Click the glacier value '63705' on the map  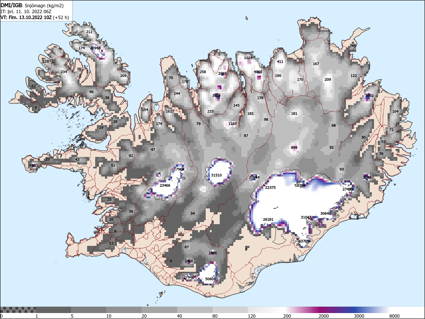[x=304, y=241]
